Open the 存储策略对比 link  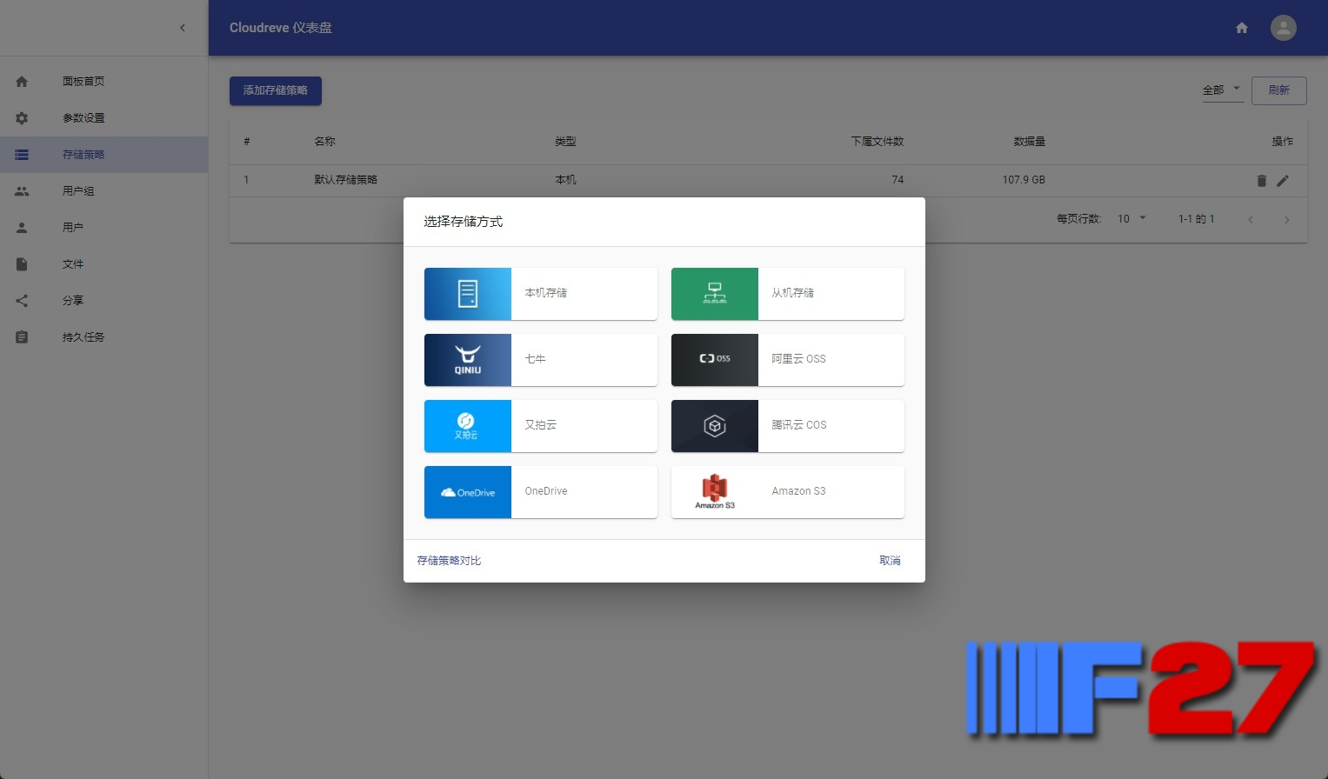(449, 561)
